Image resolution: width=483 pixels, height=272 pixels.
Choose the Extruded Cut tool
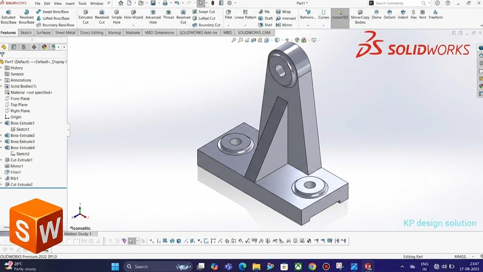(86, 17)
